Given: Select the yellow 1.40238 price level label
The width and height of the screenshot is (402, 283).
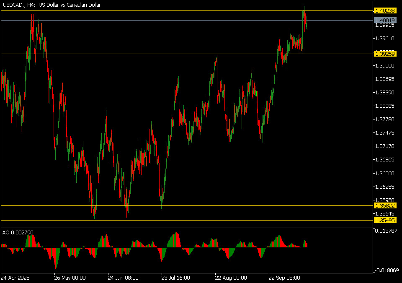Looking at the screenshot, I should click(x=385, y=11).
